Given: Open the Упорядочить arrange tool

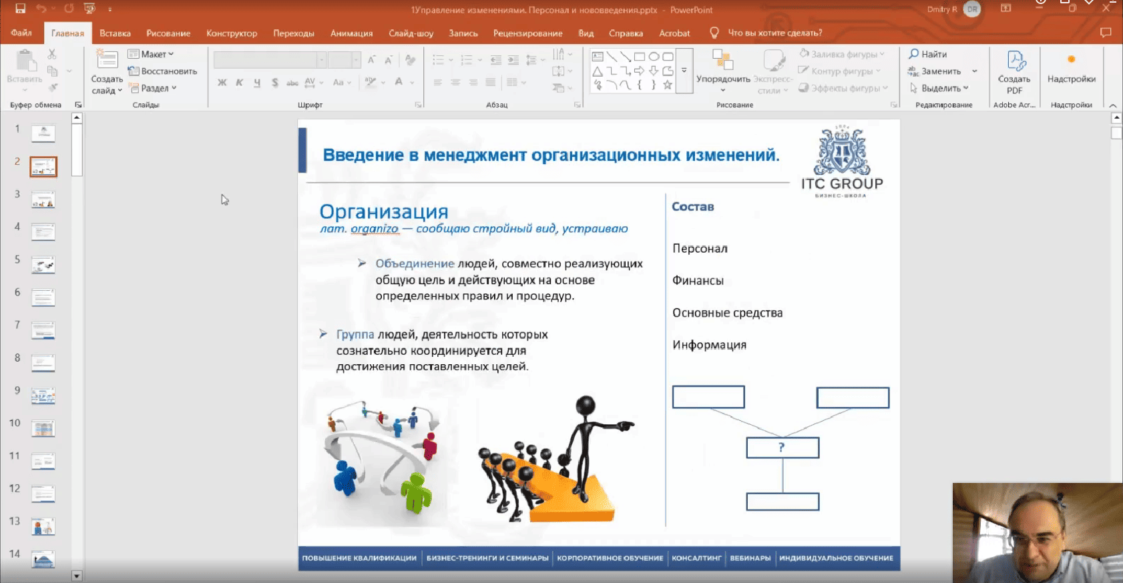Looking at the screenshot, I should click(x=723, y=71).
